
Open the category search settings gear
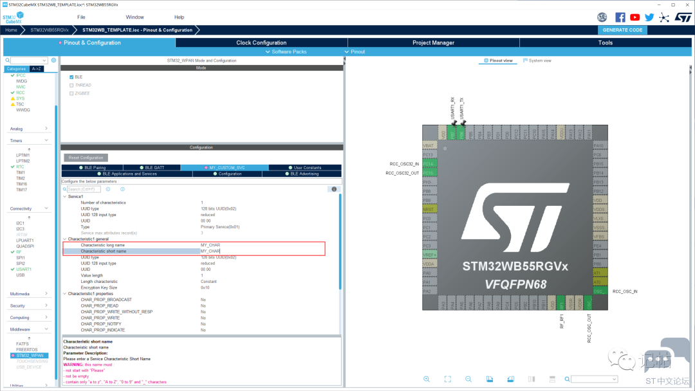coord(53,60)
